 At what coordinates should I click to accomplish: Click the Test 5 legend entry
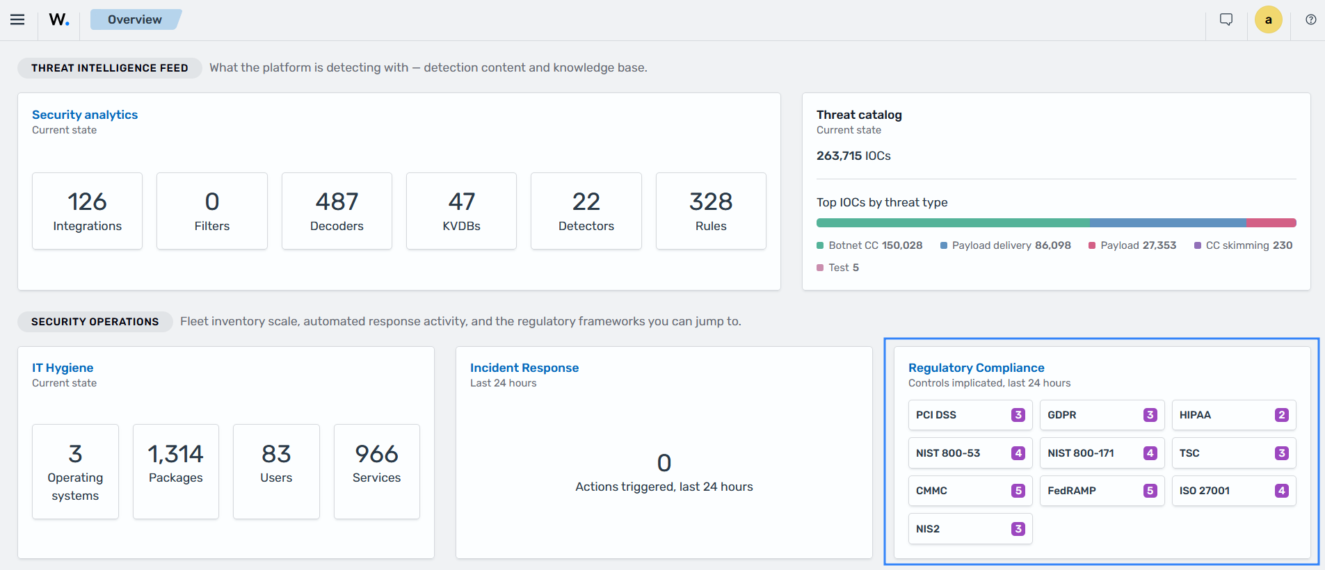tap(838, 268)
